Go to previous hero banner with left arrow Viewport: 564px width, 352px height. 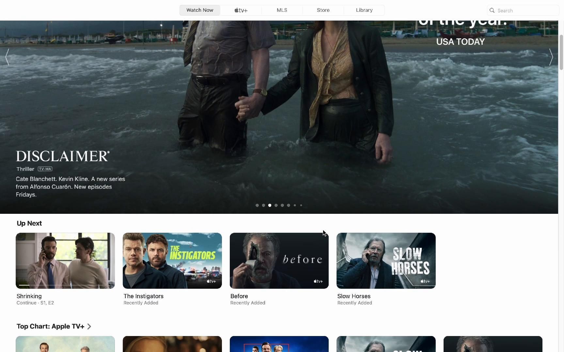point(7,57)
